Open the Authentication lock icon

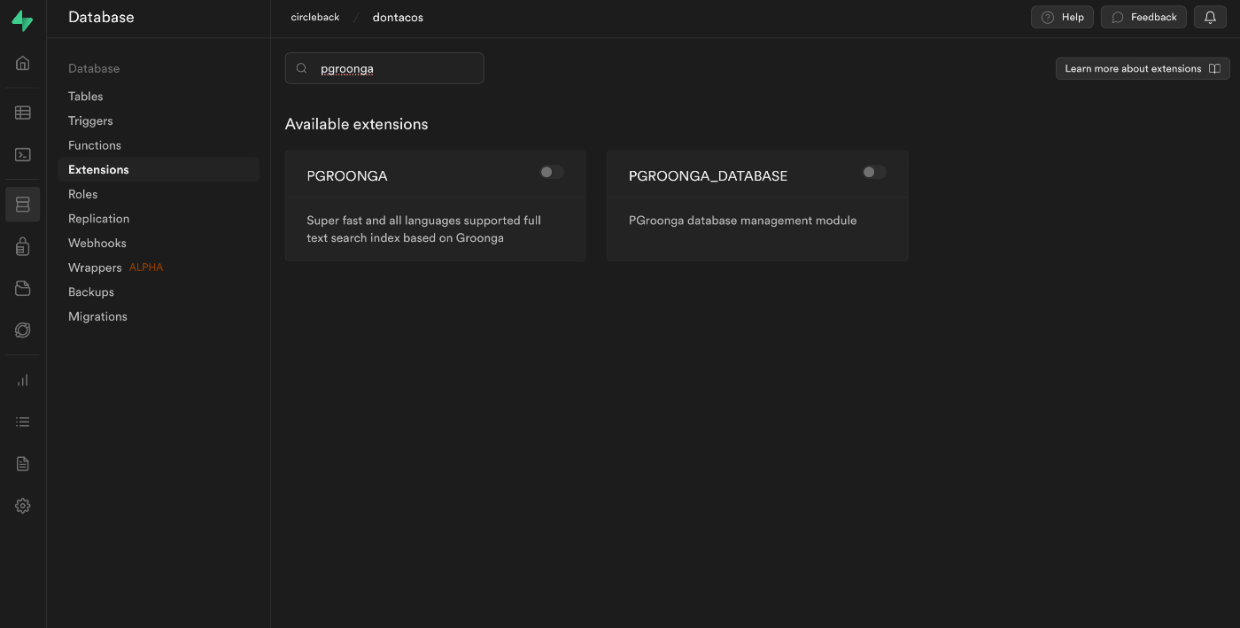point(23,246)
